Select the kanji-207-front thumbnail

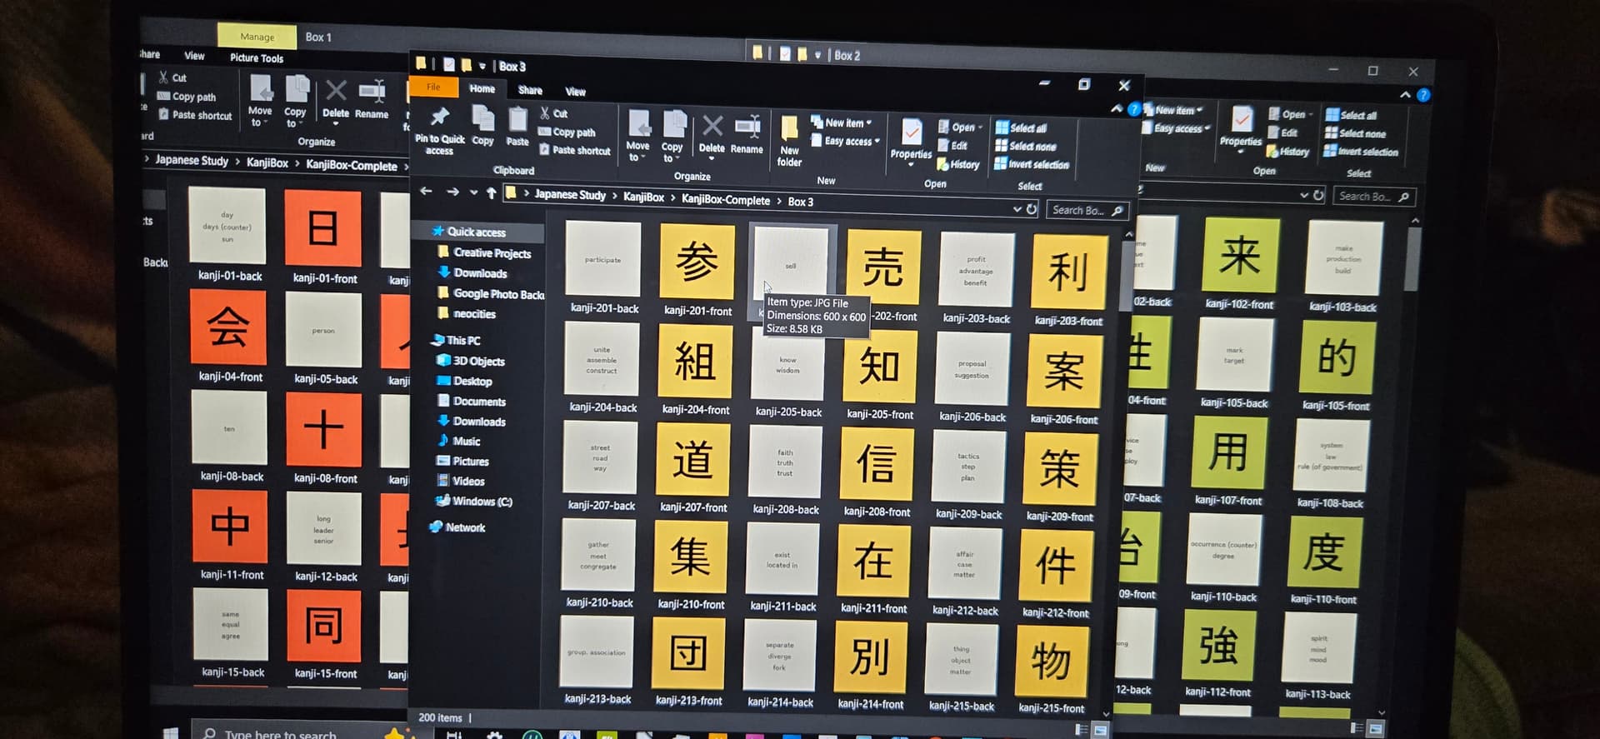pyautogui.click(x=693, y=461)
